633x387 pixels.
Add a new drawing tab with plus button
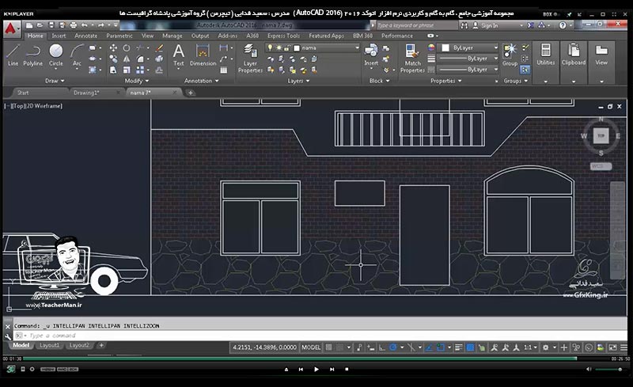pyautogui.click(x=190, y=93)
